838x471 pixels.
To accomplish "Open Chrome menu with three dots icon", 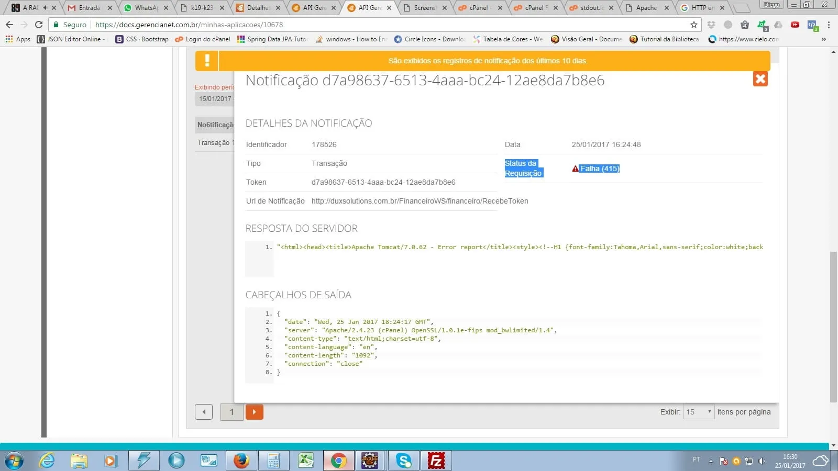I will [x=829, y=25].
